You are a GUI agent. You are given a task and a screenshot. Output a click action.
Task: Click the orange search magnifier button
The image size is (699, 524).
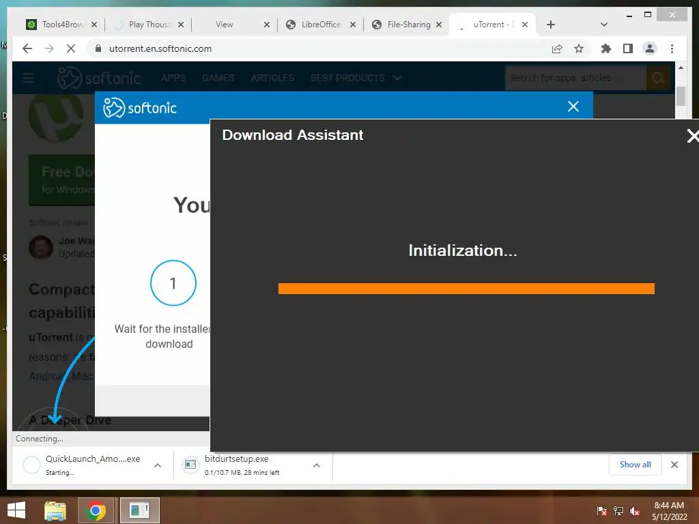(658, 78)
